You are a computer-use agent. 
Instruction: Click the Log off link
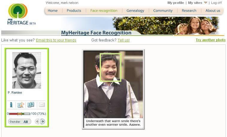point(216,3)
